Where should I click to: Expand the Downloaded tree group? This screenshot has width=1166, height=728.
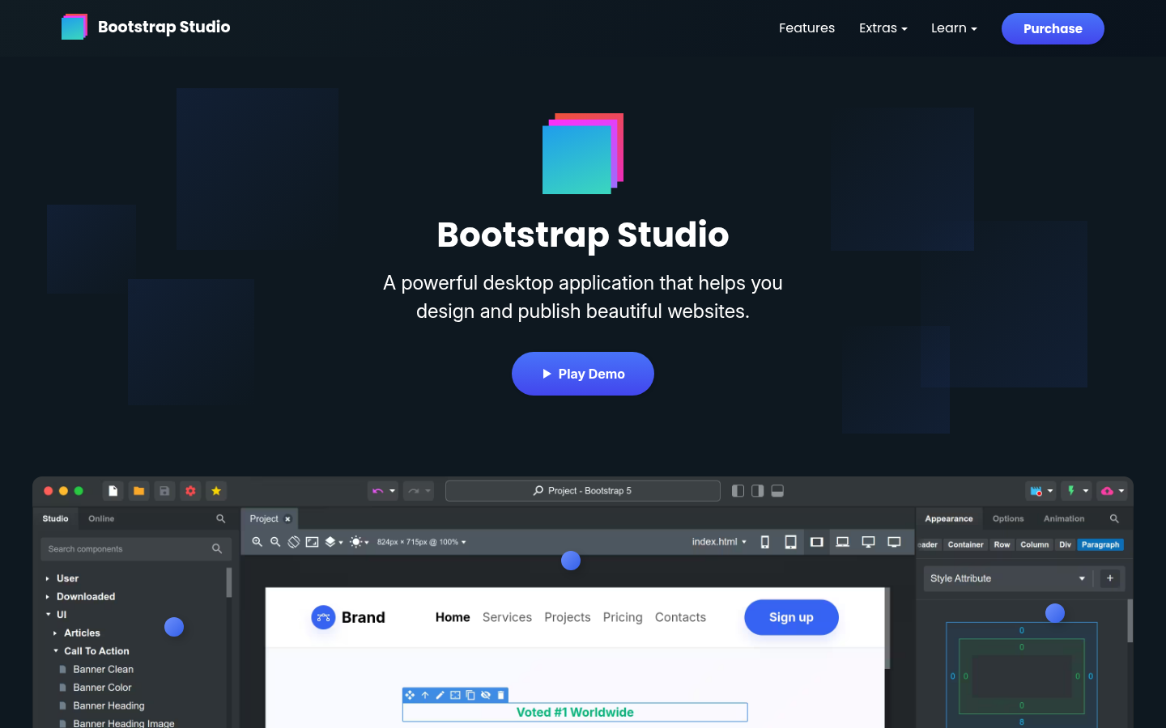pos(48,597)
